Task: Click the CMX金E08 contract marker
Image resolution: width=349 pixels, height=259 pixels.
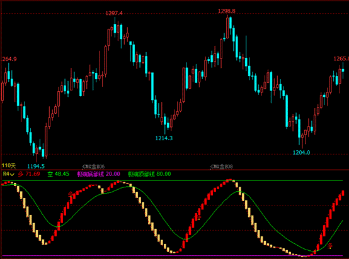Action: tap(222, 167)
